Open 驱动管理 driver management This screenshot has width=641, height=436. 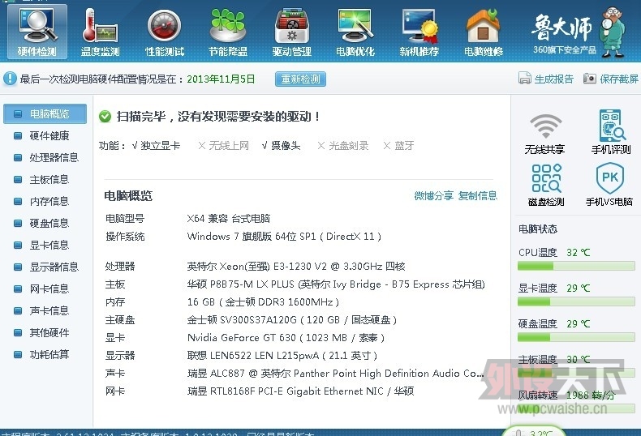tap(292, 32)
